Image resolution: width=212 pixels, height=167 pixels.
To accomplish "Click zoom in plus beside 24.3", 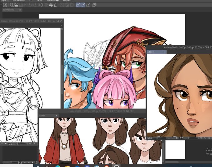I will 29,162.
